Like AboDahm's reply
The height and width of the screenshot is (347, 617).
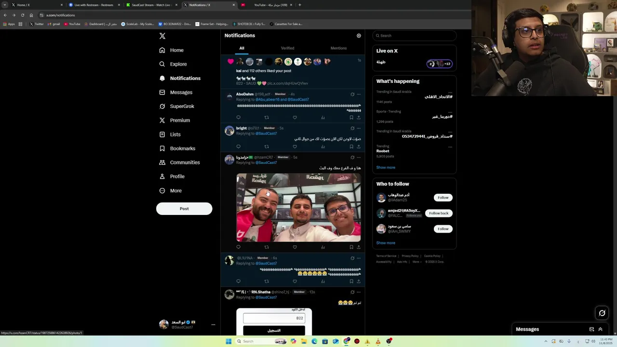pos(295,117)
